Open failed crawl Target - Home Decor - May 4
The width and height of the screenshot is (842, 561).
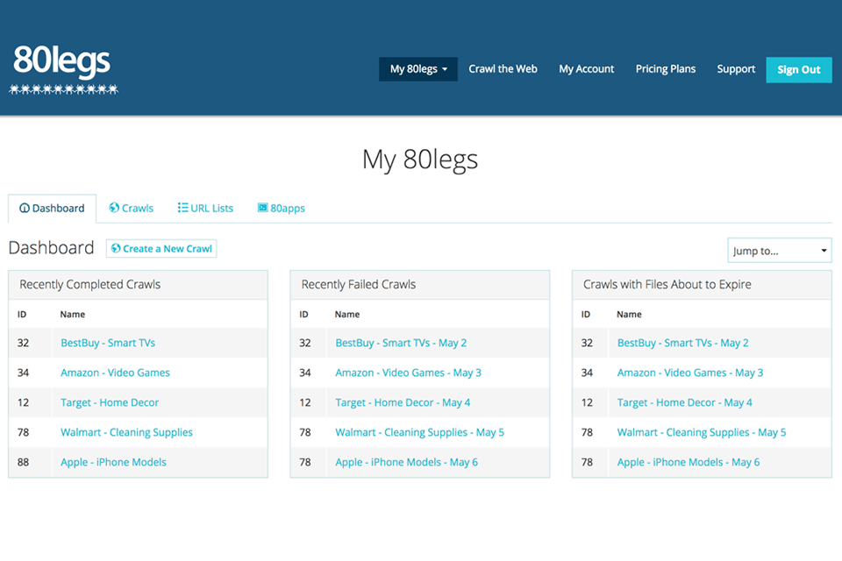click(403, 402)
